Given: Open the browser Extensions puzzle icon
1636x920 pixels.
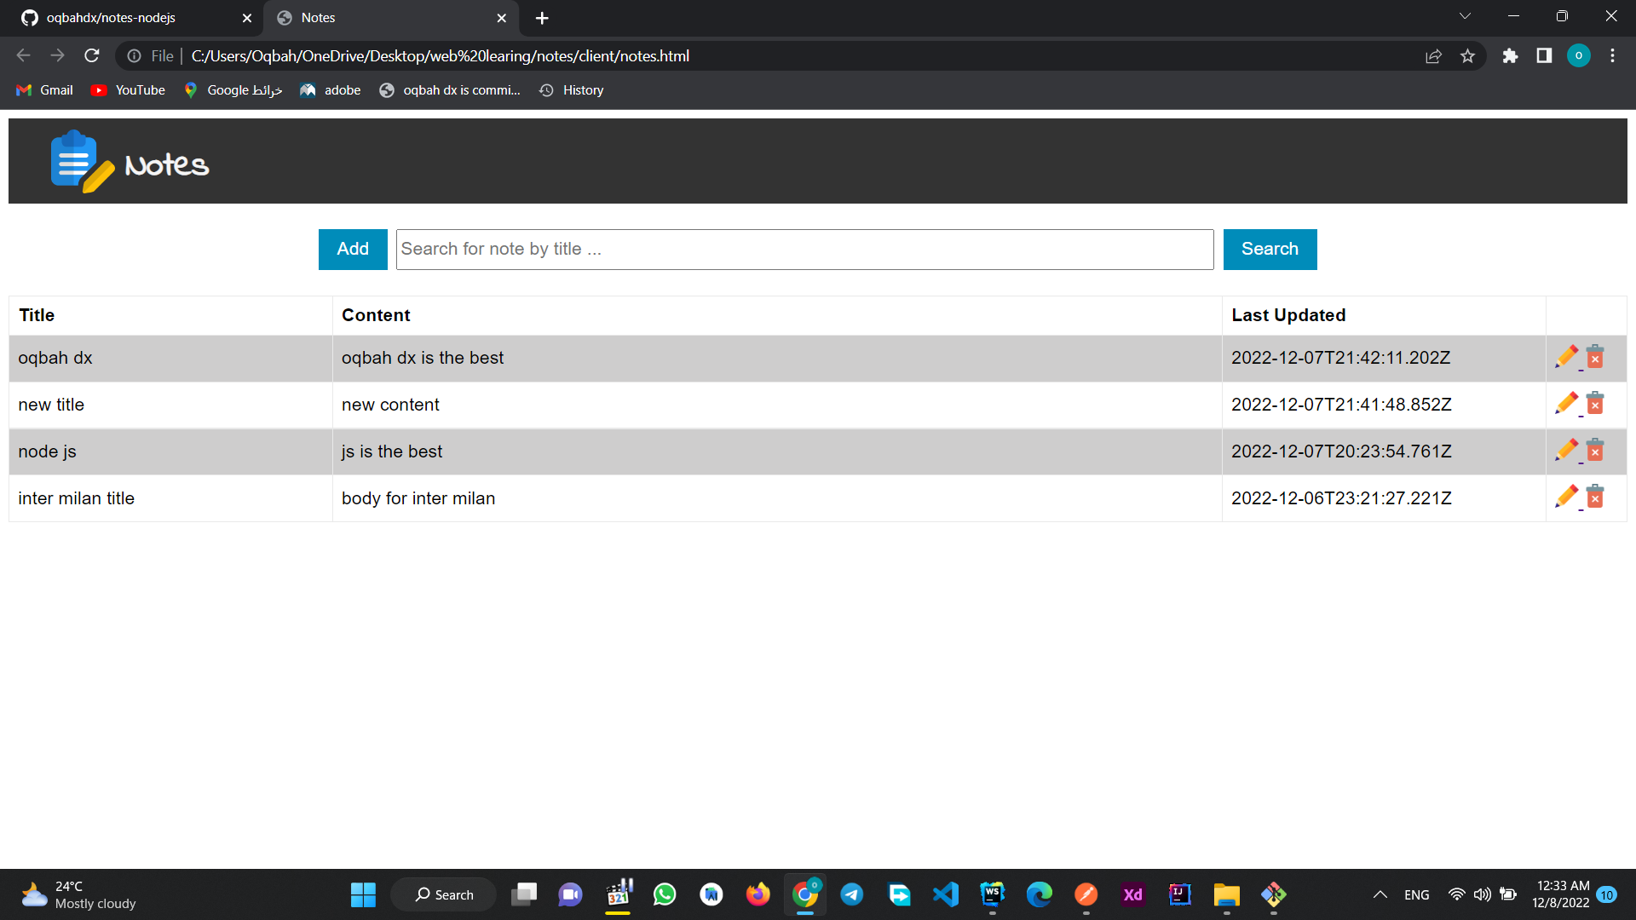Looking at the screenshot, I should click(1511, 55).
